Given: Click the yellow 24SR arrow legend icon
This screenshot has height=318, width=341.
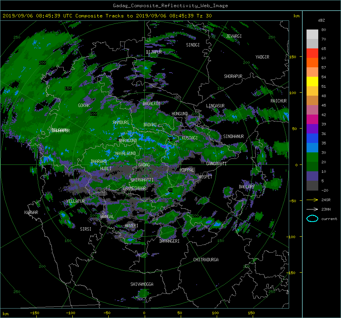Looking at the screenshot, I should point(312,200).
